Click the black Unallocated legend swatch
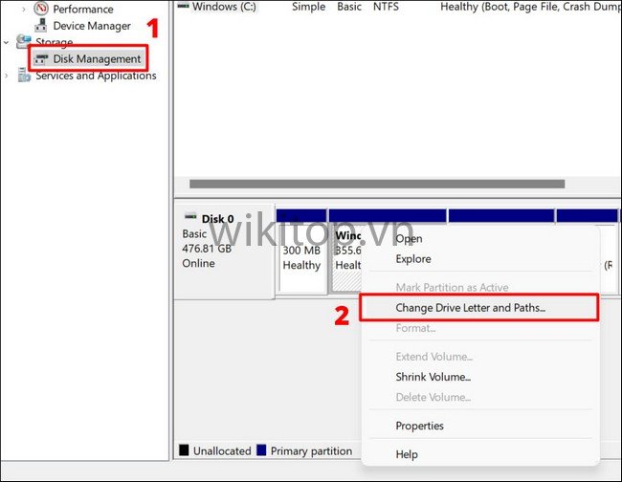The width and height of the screenshot is (622, 482). (184, 450)
